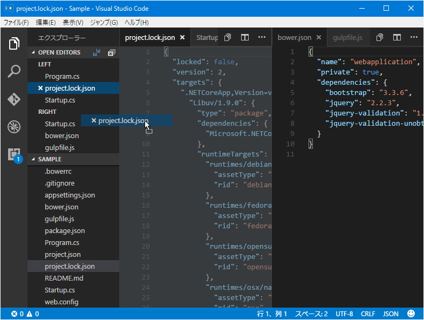
Task: Split the right editor group
Action: coord(396,37)
